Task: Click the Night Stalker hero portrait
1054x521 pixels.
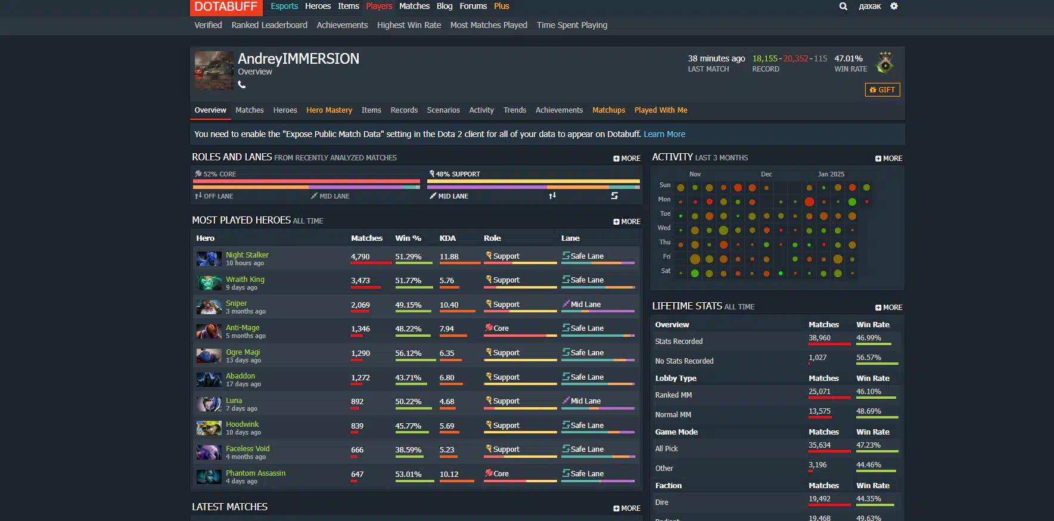Action: coord(209,259)
